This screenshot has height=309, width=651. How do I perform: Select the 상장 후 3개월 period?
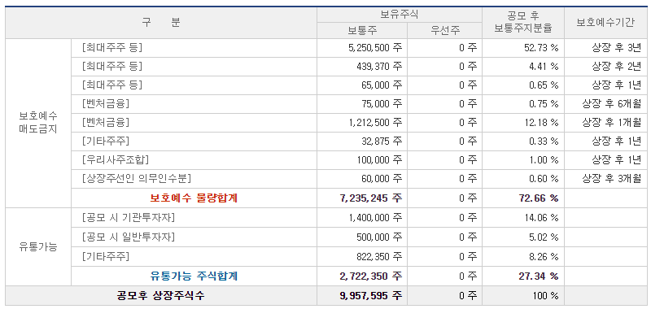(612, 178)
